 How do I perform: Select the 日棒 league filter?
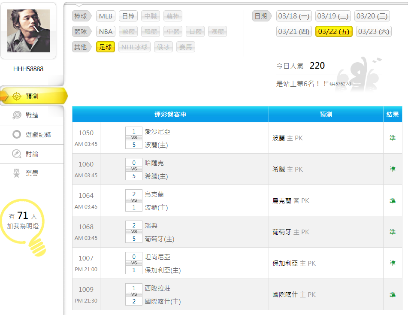pyautogui.click(x=128, y=16)
